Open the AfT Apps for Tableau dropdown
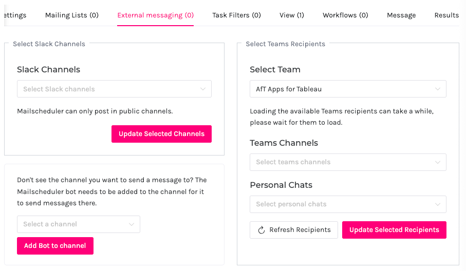 coord(342,89)
